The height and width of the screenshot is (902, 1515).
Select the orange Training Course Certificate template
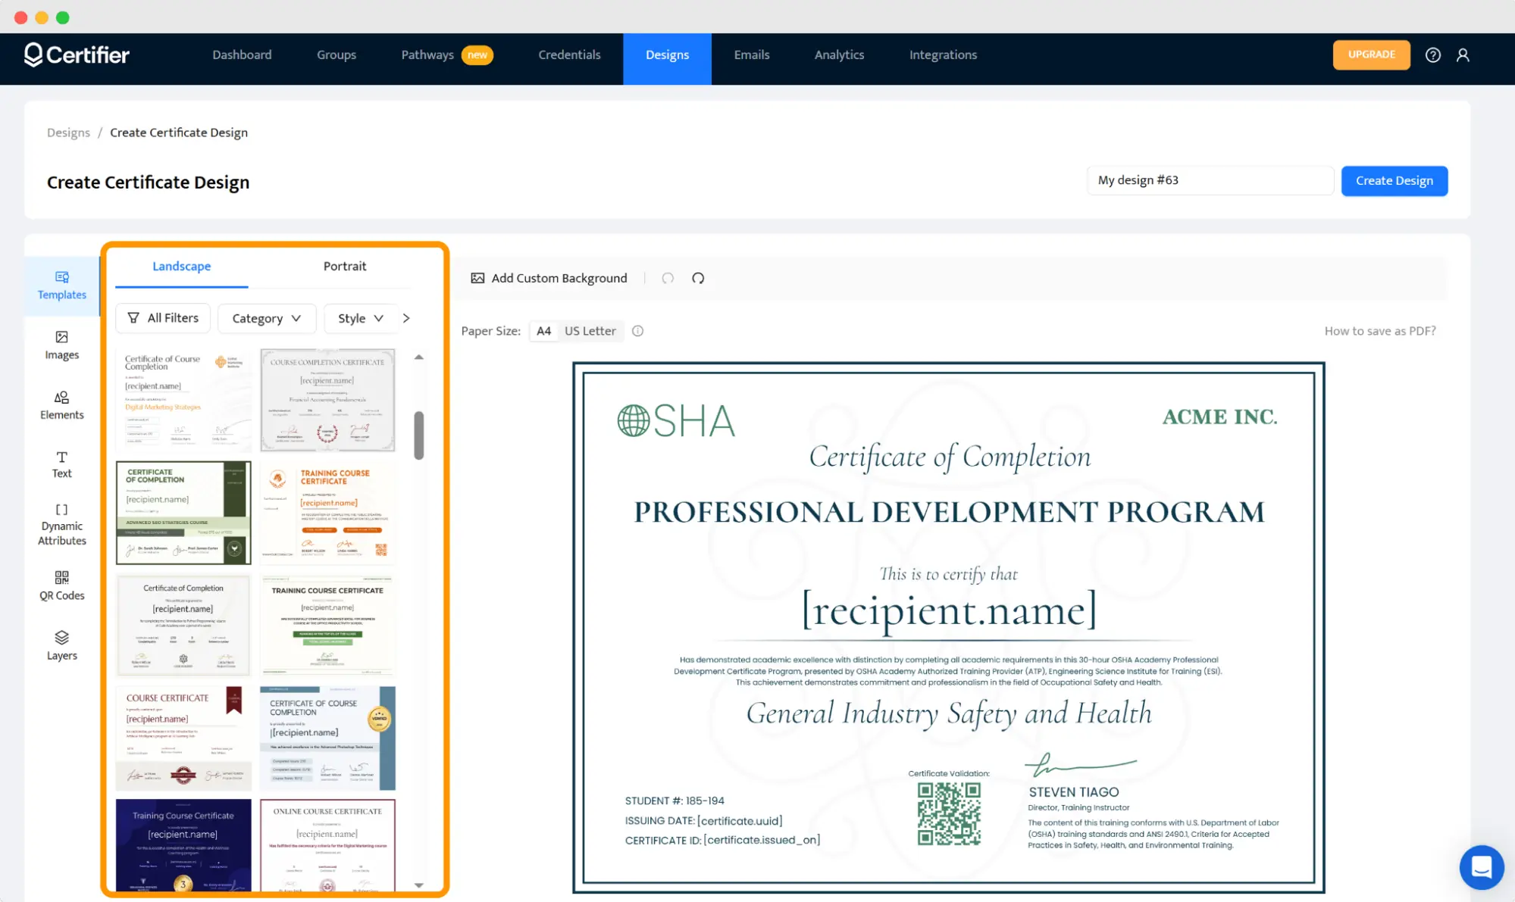327,513
